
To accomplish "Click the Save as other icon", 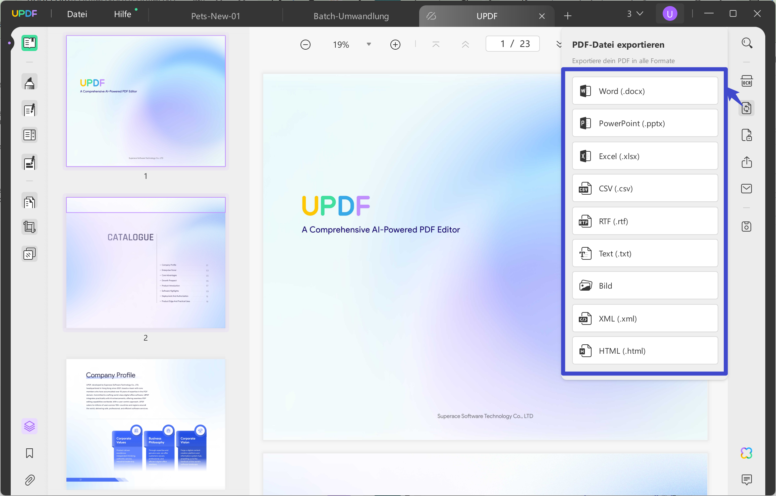I will (747, 227).
